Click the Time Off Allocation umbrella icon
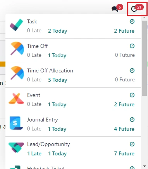The image size is (148, 169). tap(17, 73)
